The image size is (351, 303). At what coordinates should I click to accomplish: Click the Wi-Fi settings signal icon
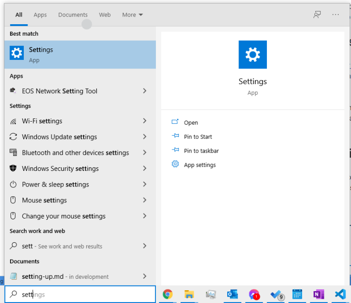pos(13,121)
